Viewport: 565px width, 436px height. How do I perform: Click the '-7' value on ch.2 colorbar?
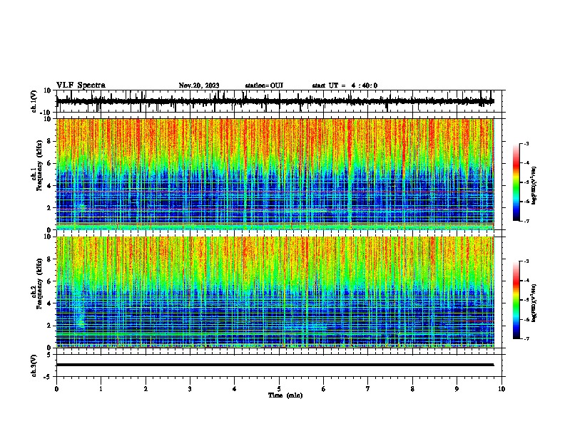click(x=526, y=339)
